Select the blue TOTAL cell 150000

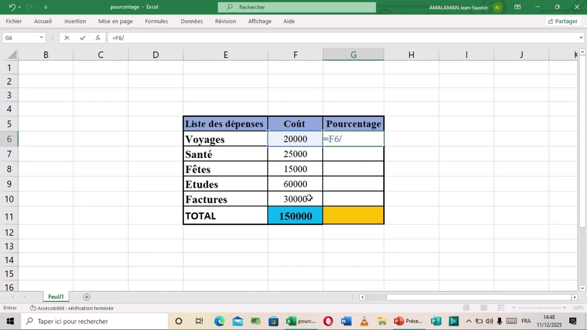pyautogui.click(x=295, y=216)
